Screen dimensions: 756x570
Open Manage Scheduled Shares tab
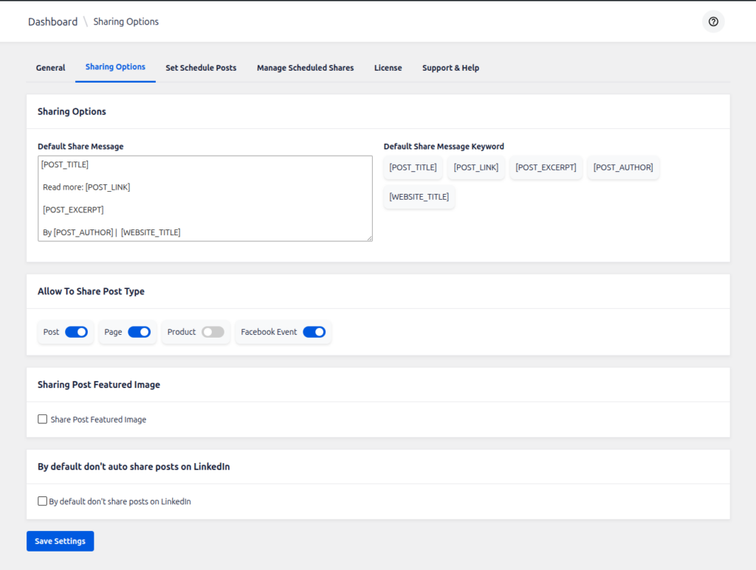click(305, 68)
